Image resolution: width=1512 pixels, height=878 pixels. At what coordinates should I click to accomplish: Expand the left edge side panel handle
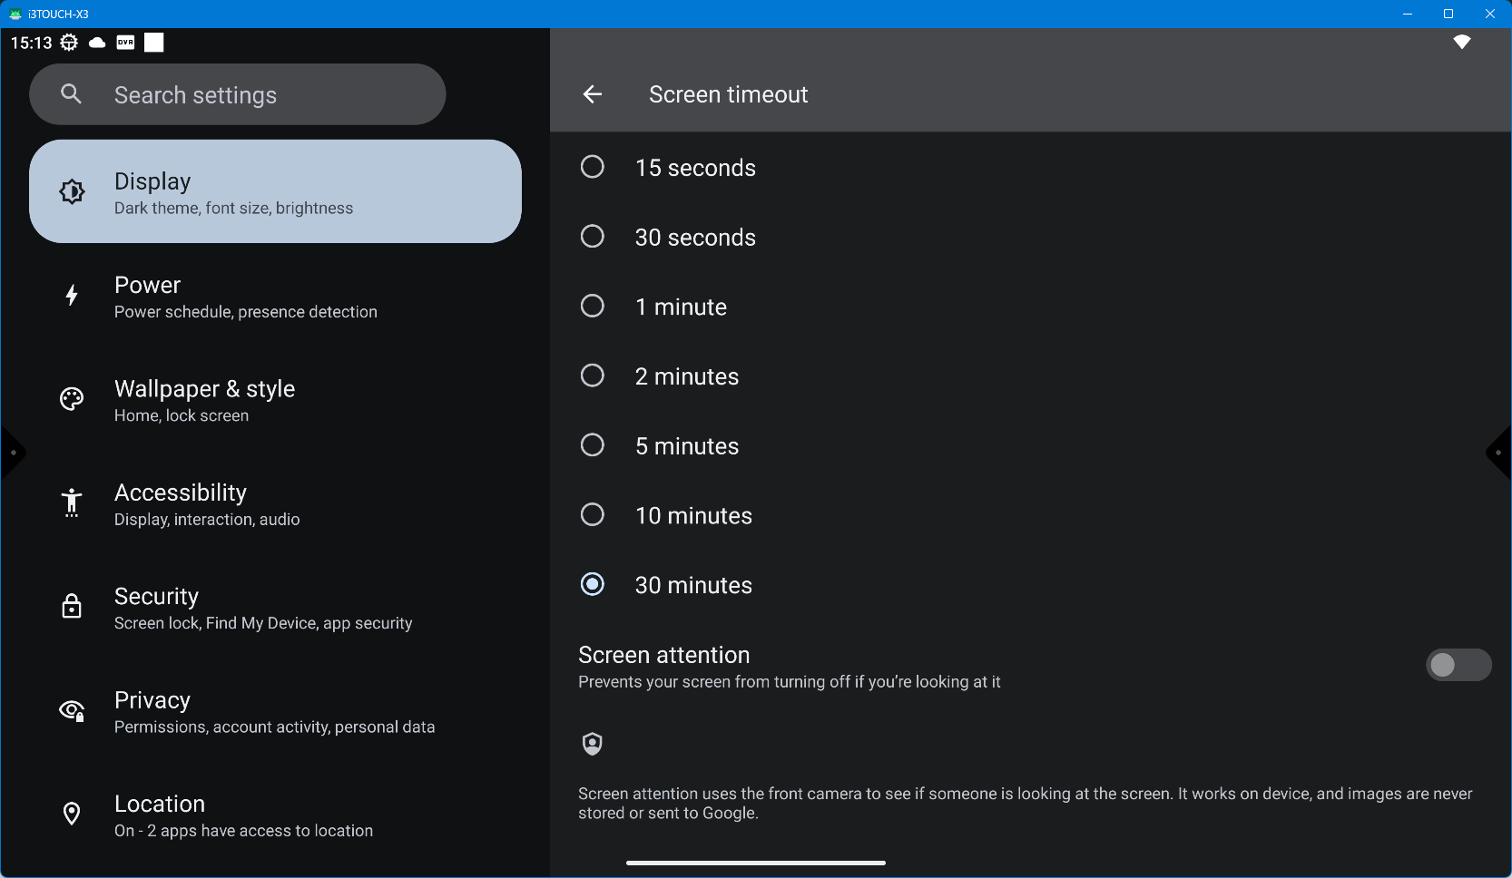tap(12, 453)
